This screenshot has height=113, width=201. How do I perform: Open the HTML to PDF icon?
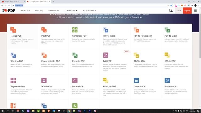click(106, 80)
